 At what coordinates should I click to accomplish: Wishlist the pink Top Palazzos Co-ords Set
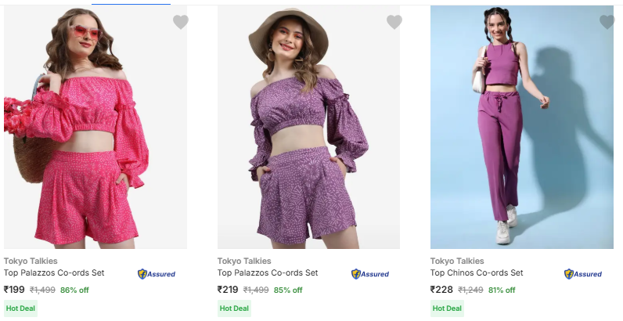pyautogui.click(x=181, y=22)
